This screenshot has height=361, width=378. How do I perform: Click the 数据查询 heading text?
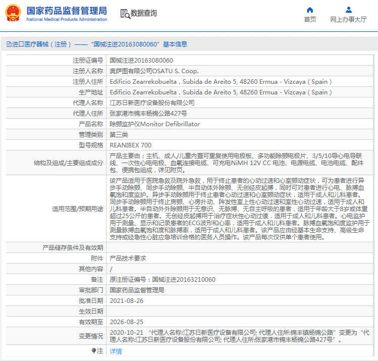(x=143, y=14)
